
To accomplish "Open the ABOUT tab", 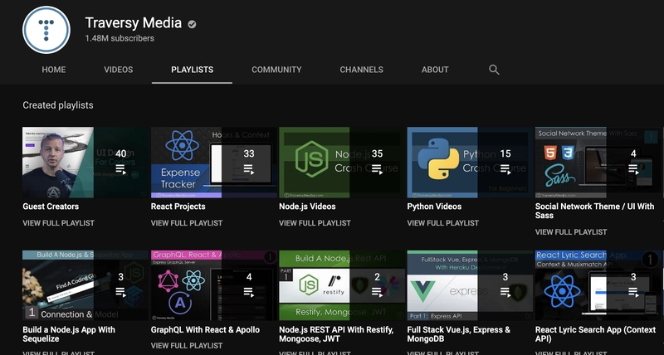I will point(435,70).
